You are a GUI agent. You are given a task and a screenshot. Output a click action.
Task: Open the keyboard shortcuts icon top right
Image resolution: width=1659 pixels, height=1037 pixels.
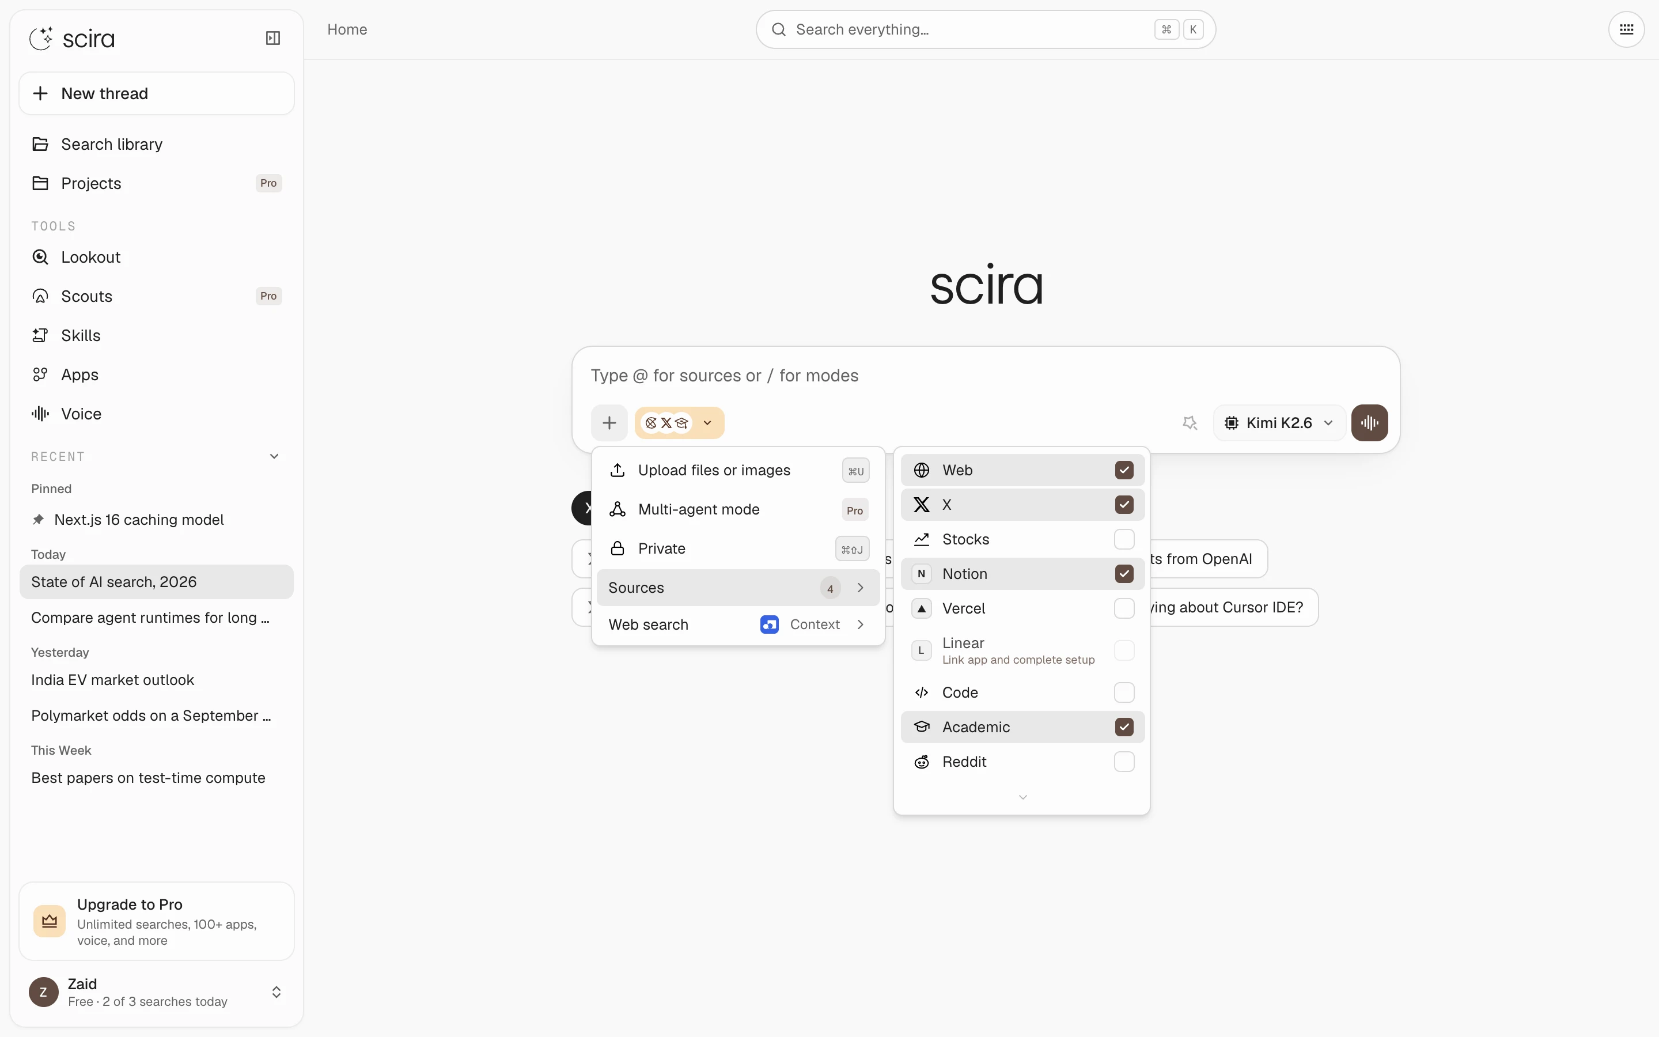pos(1626,29)
